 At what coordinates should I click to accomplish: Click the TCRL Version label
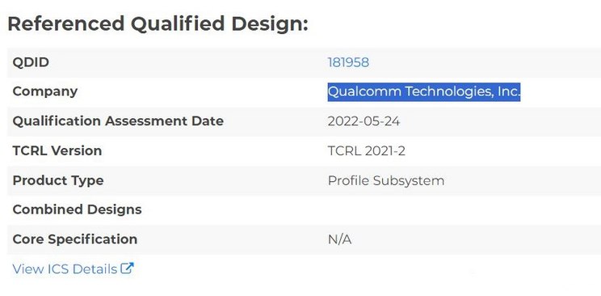pyautogui.click(x=57, y=150)
